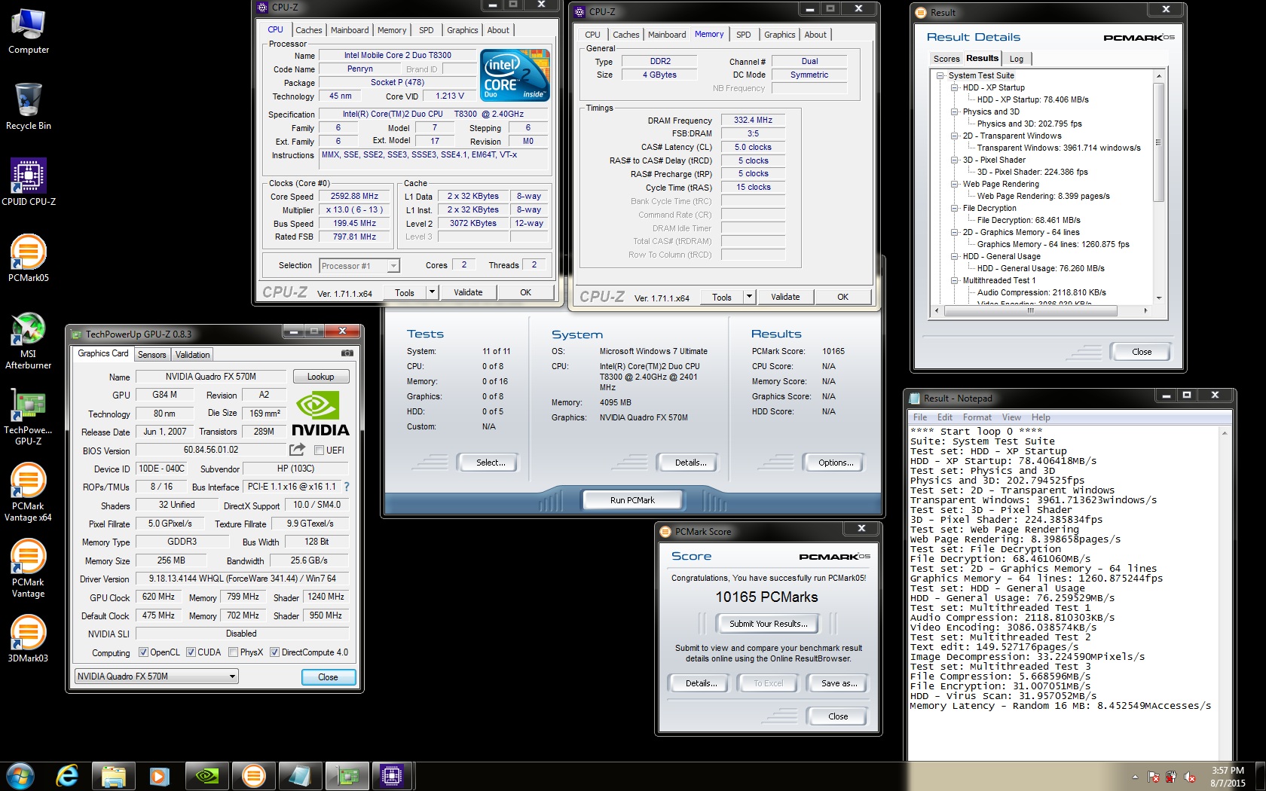The image size is (1266, 791).
Task: Open the Validation tab in GPU-Z
Action: pyautogui.click(x=192, y=355)
